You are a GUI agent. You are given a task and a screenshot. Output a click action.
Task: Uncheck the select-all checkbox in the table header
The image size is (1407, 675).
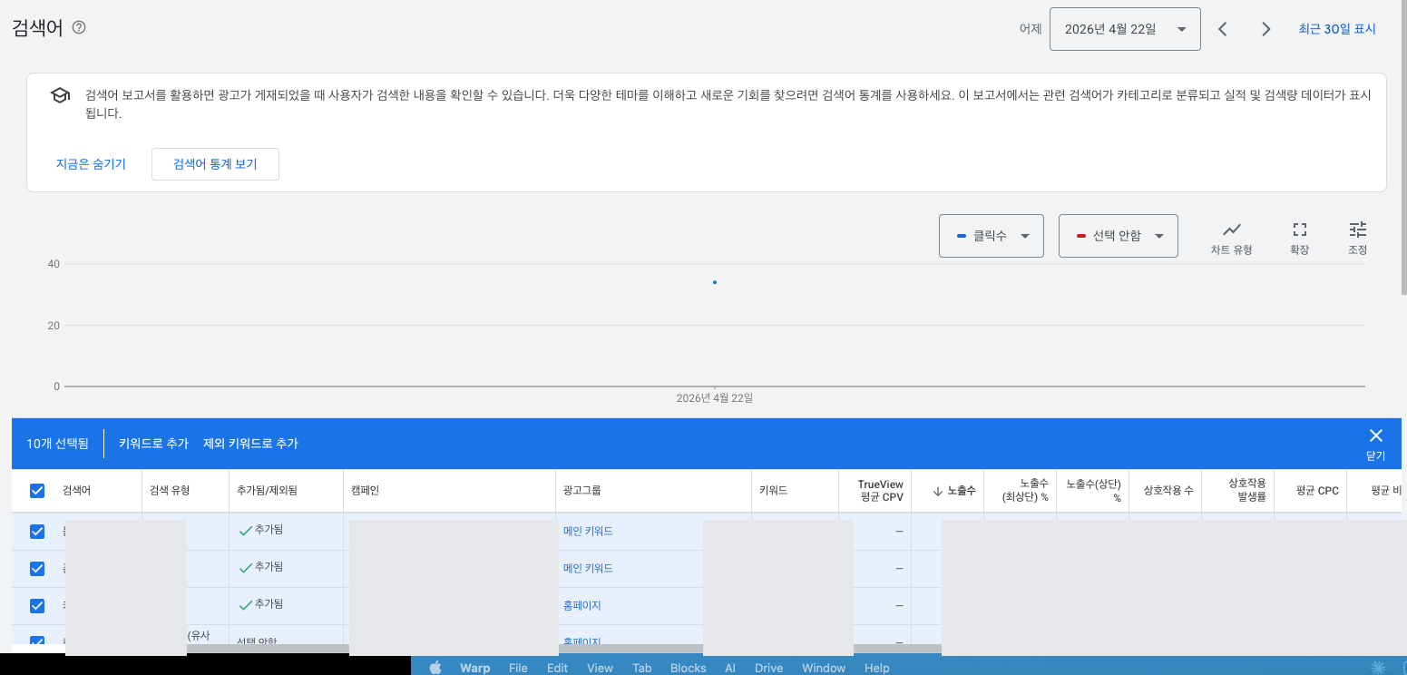pyautogui.click(x=37, y=490)
